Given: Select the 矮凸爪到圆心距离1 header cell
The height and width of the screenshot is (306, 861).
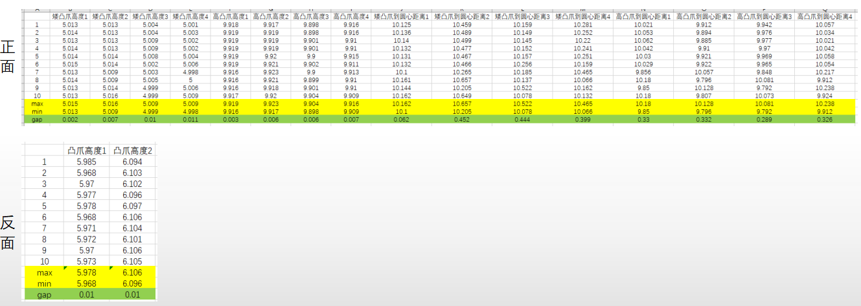Looking at the screenshot, I should (x=401, y=16).
